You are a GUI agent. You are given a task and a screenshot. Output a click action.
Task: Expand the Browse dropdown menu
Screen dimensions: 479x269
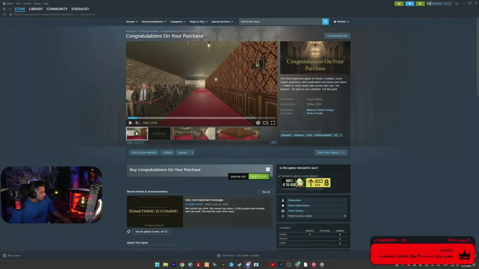point(132,22)
